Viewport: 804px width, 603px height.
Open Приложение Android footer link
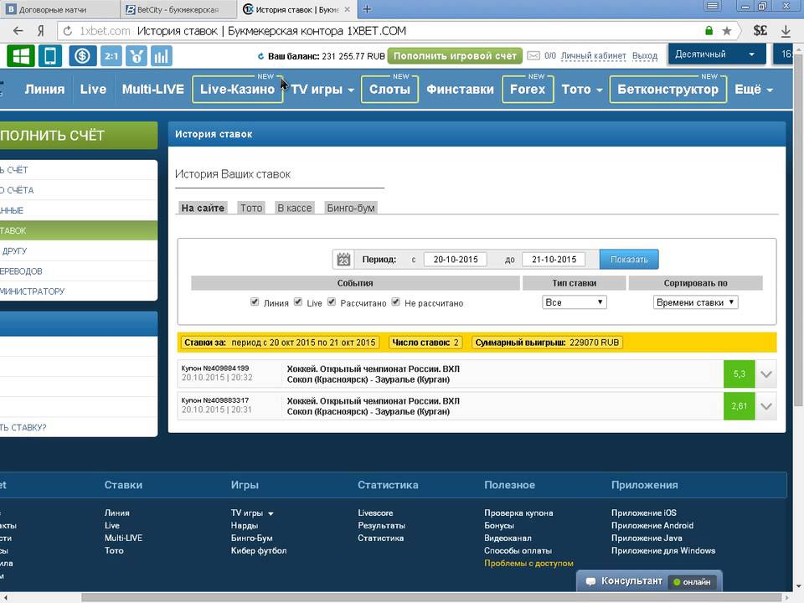[652, 526]
